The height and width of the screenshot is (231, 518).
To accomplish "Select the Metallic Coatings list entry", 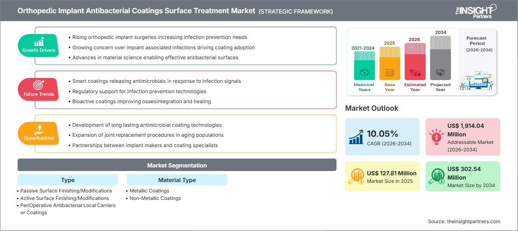I will (x=149, y=191).
